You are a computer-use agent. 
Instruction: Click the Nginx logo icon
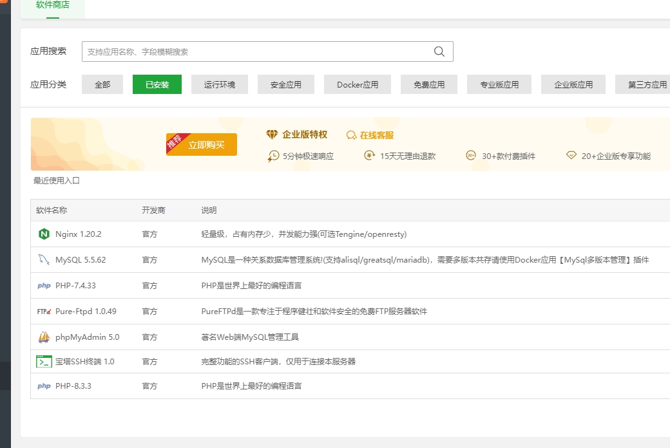click(x=44, y=234)
